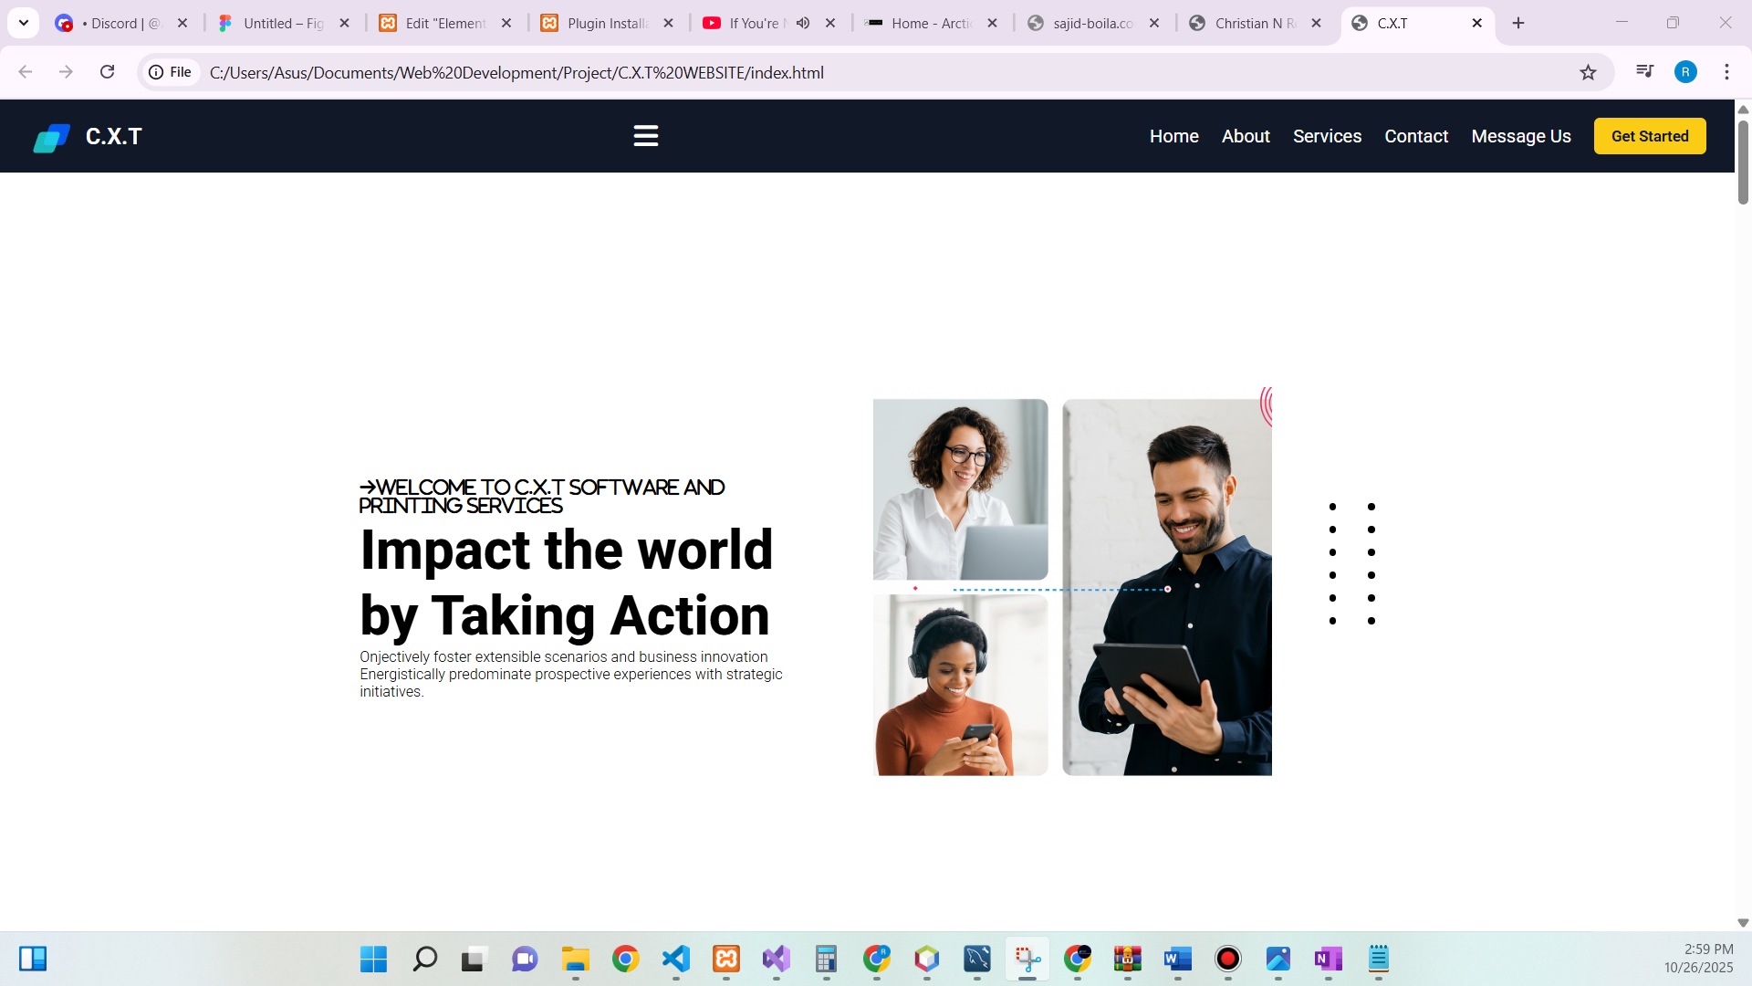Click the man holding tablet photo
Image resolution: width=1752 pixels, height=986 pixels.
[1167, 587]
